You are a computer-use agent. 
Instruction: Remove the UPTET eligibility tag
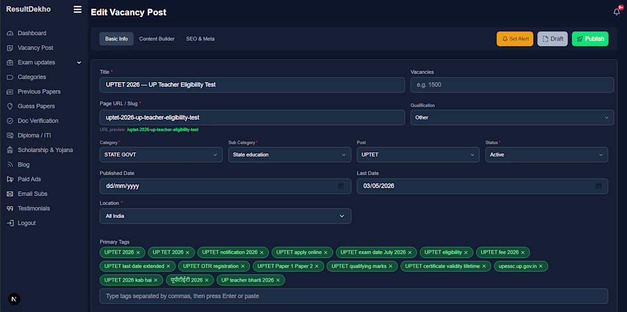(466, 253)
